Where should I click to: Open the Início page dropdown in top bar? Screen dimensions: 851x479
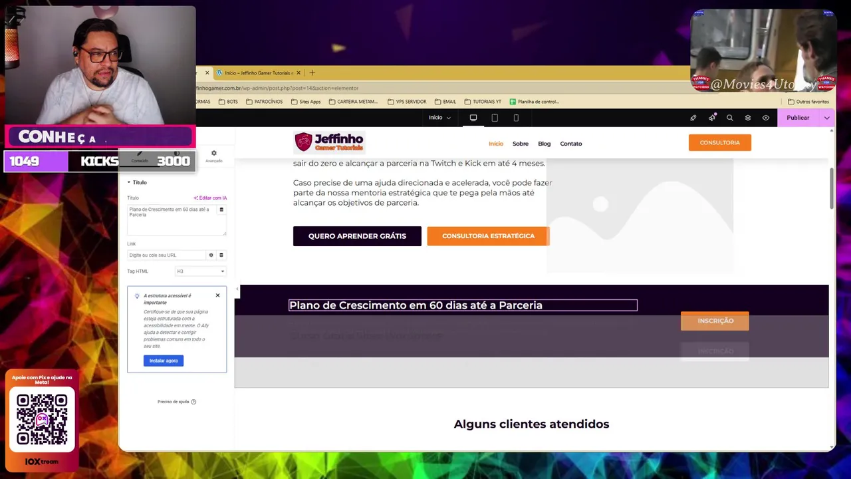coord(439,118)
